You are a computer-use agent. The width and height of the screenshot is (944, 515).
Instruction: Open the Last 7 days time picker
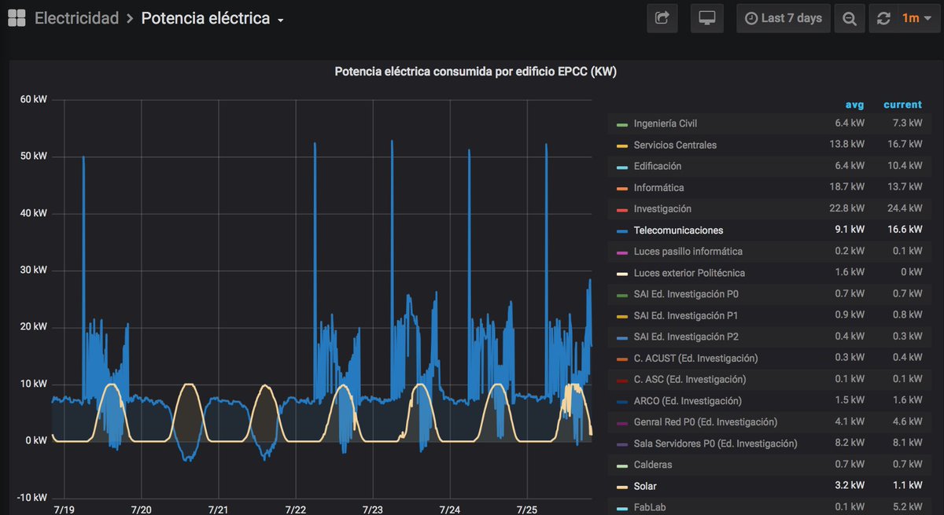tap(783, 18)
